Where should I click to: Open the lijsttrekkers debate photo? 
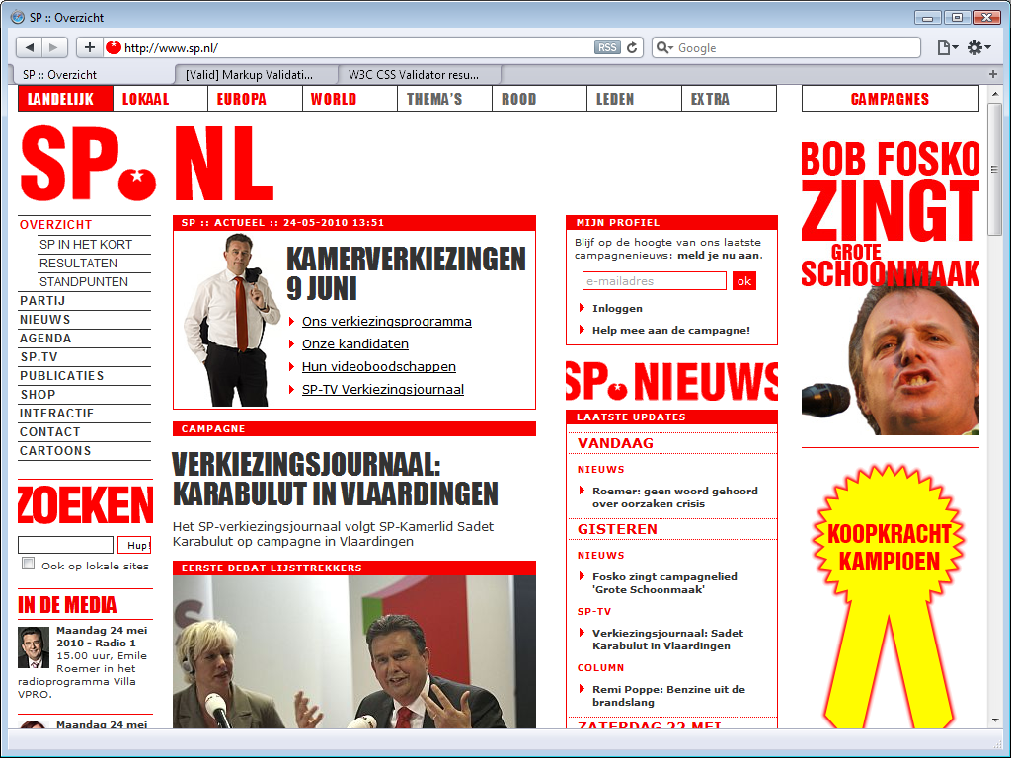tap(354, 651)
